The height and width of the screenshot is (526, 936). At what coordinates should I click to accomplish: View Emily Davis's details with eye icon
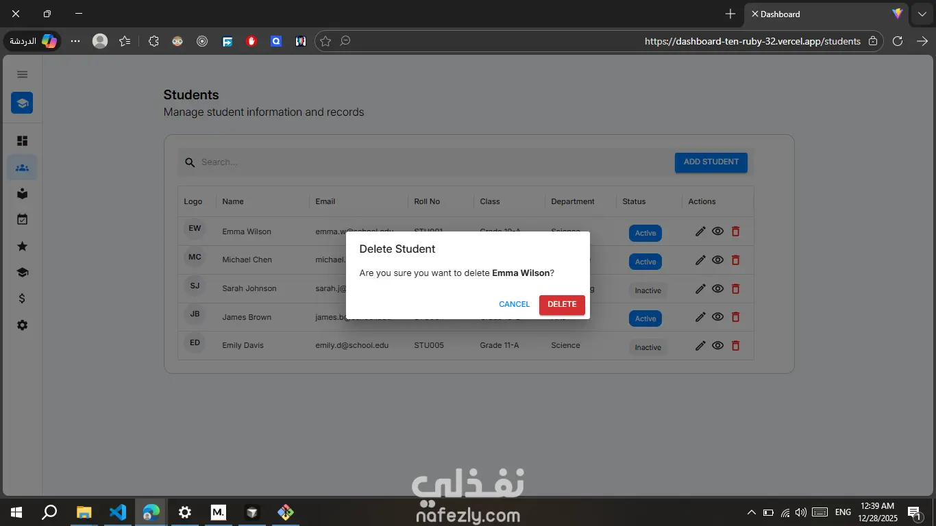point(717,346)
